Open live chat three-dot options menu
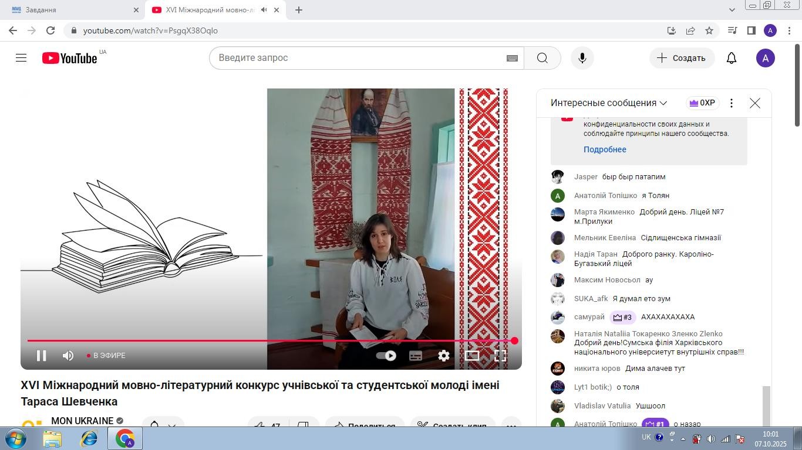Image resolution: width=802 pixels, height=450 pixels. click(731, 103)
